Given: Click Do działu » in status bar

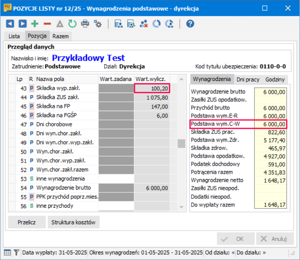Looking at the screenshot, I should [251, 252].
